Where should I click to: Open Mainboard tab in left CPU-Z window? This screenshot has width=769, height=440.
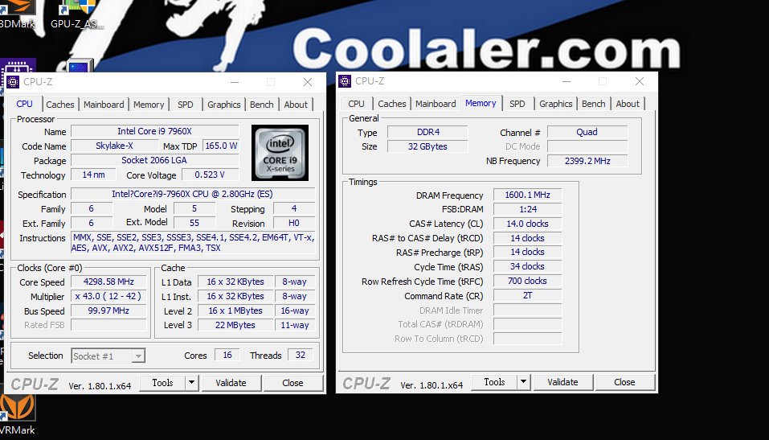(104, 105)
